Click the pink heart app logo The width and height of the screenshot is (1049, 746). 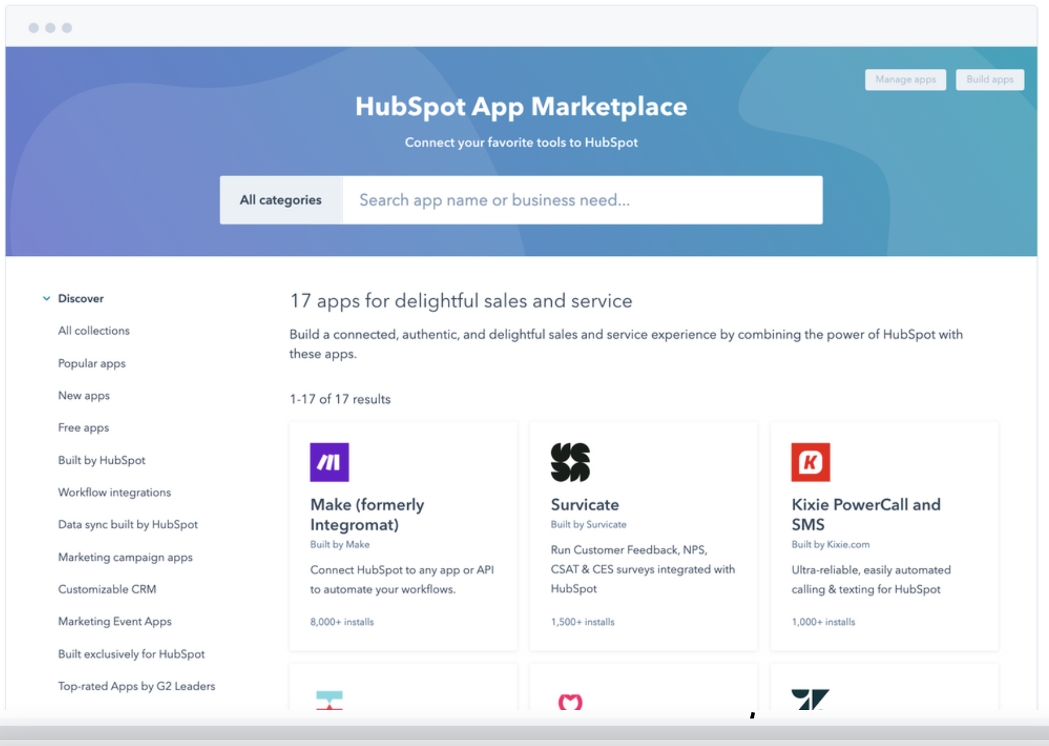570,701
